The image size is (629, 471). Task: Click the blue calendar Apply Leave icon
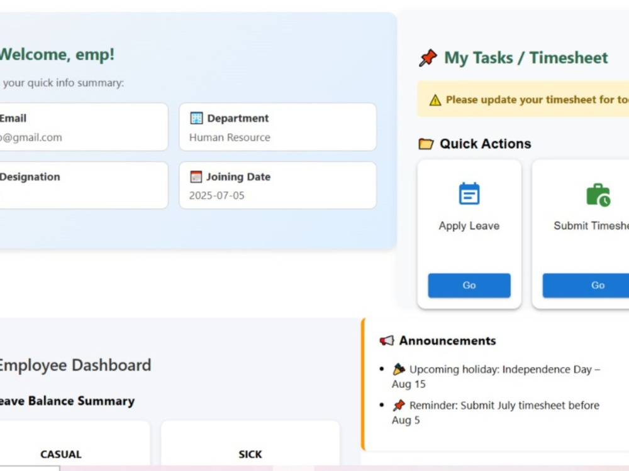coord(469,194)
